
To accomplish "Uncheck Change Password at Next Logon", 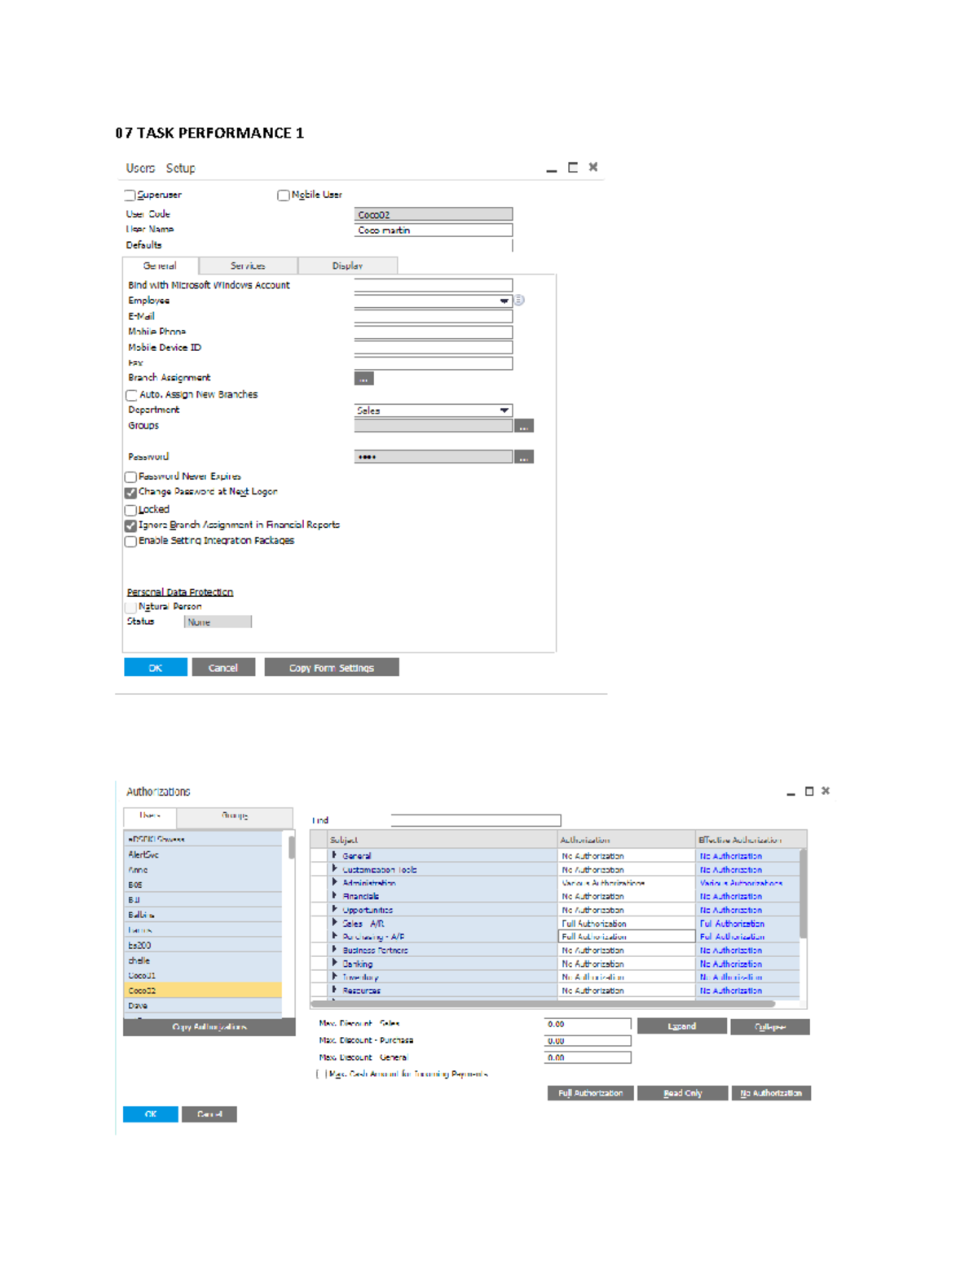I will [x=130, y=492].
